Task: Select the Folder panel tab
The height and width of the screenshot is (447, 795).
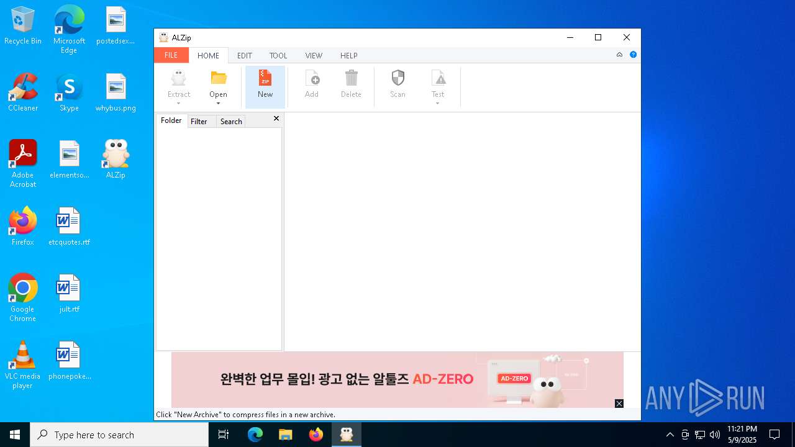Action: point(171,120)
